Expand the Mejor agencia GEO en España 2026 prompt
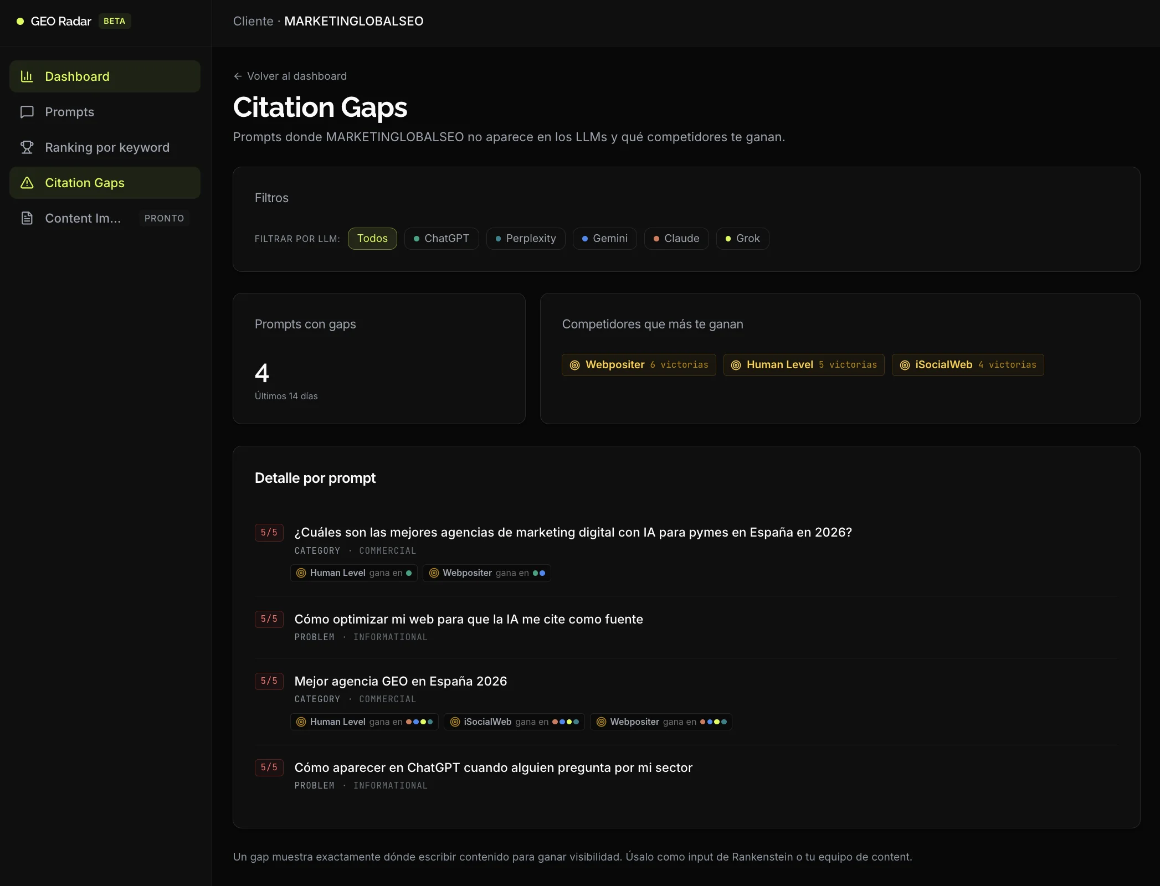 [x=401, y=681]
